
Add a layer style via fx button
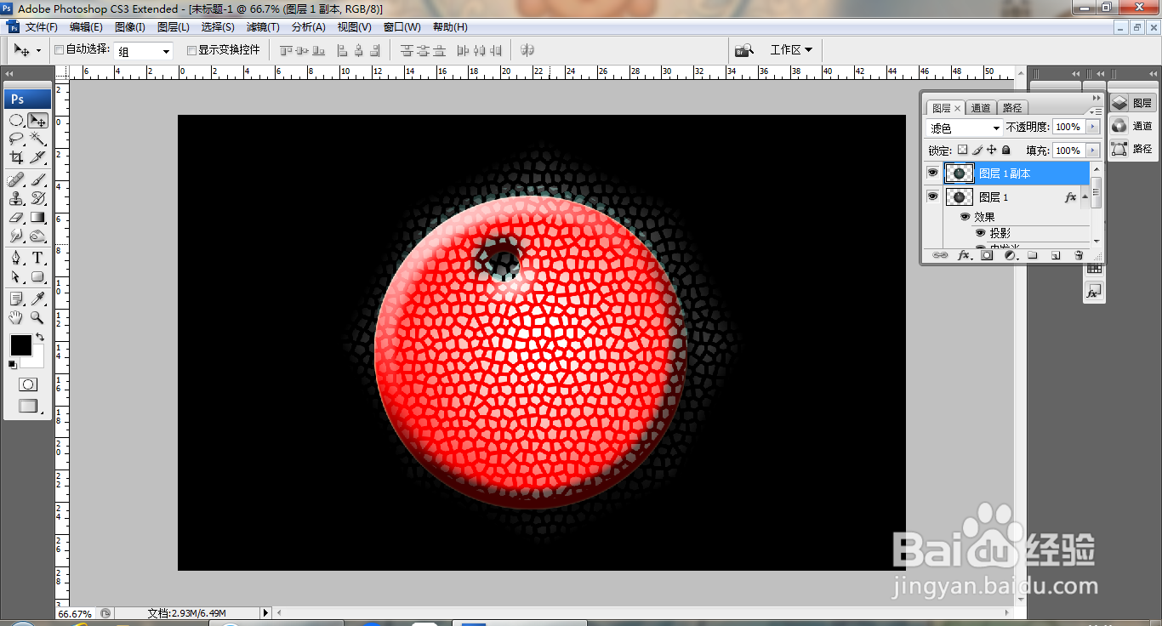tap(965, 255)
